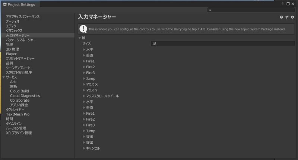Image resolution: width=298 pixels, height=160 pixels.
Task: Open 時間 settings
Action: [x=10, y=119]
